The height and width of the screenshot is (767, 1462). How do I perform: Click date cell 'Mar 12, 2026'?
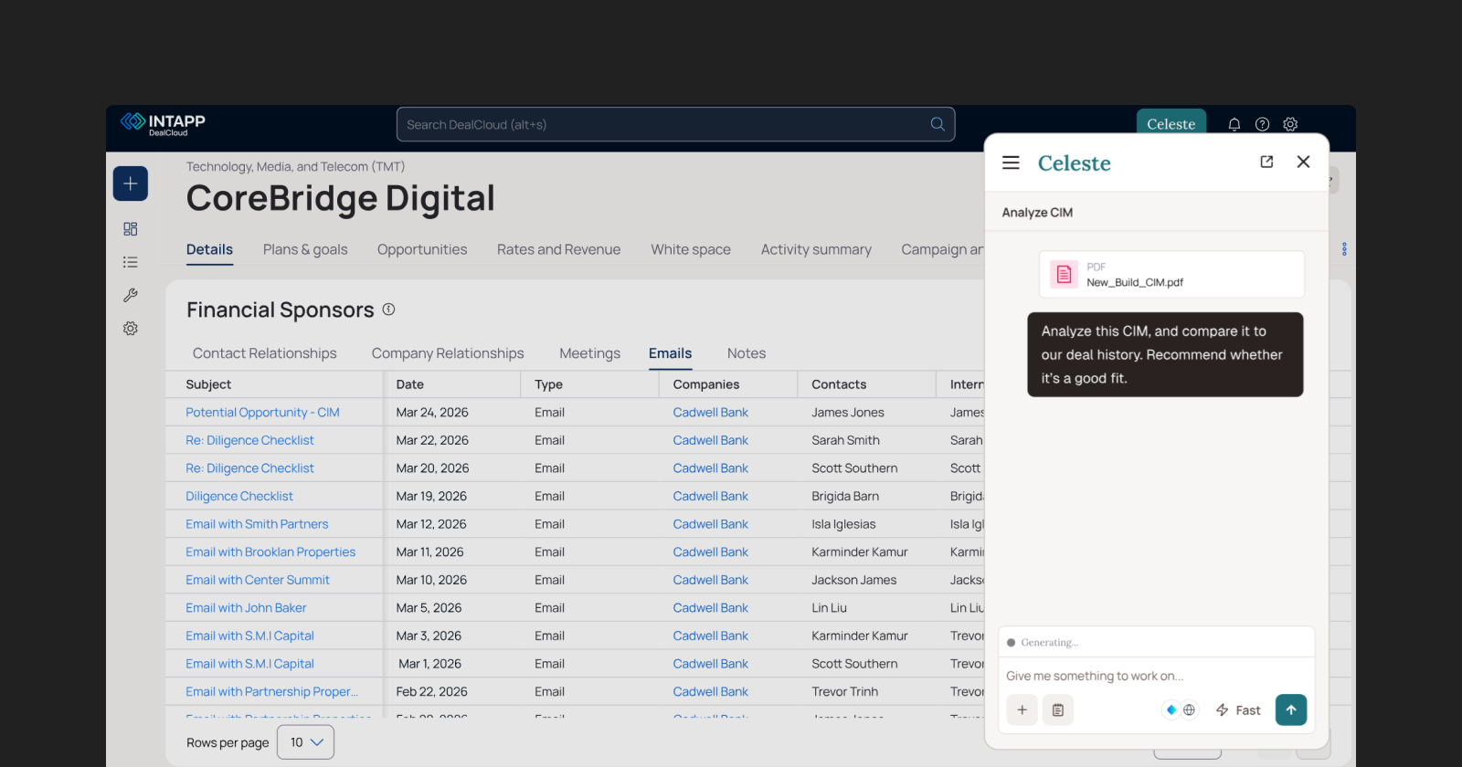431,524
